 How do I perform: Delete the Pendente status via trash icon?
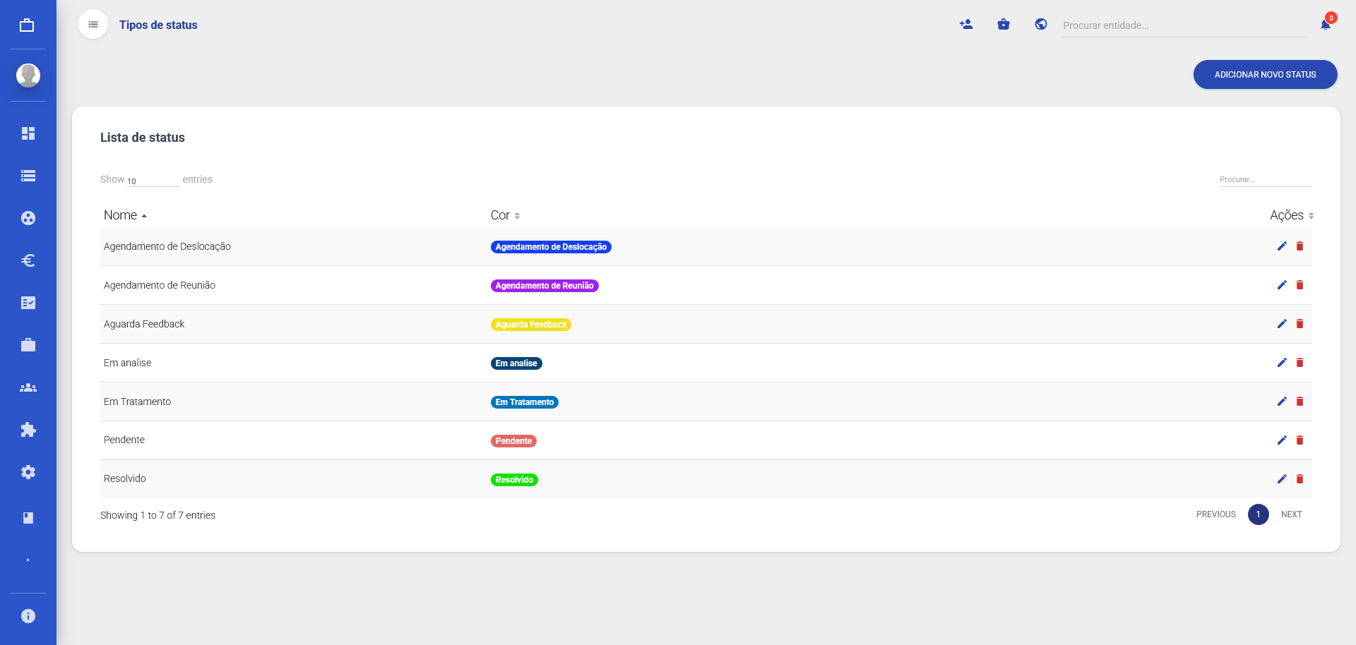[x=1299, y=440]
